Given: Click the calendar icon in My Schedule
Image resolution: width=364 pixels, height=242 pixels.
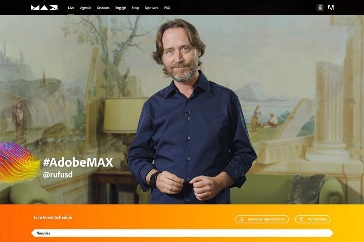Looking at the screenshot, I should (301, 219).
